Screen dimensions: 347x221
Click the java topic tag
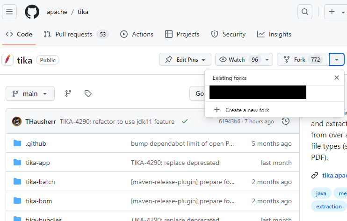tap(321, 193)
